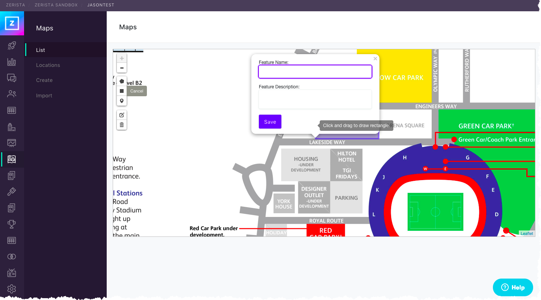541x300 pixels.
Task: Select Create in the Maps menu
Action: (x=44, y=80)
